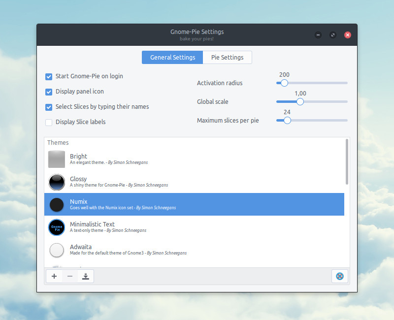Click 'A text-only theme' description
The height and width of the screenshot is (320, 394).
(x=87, y=230)
